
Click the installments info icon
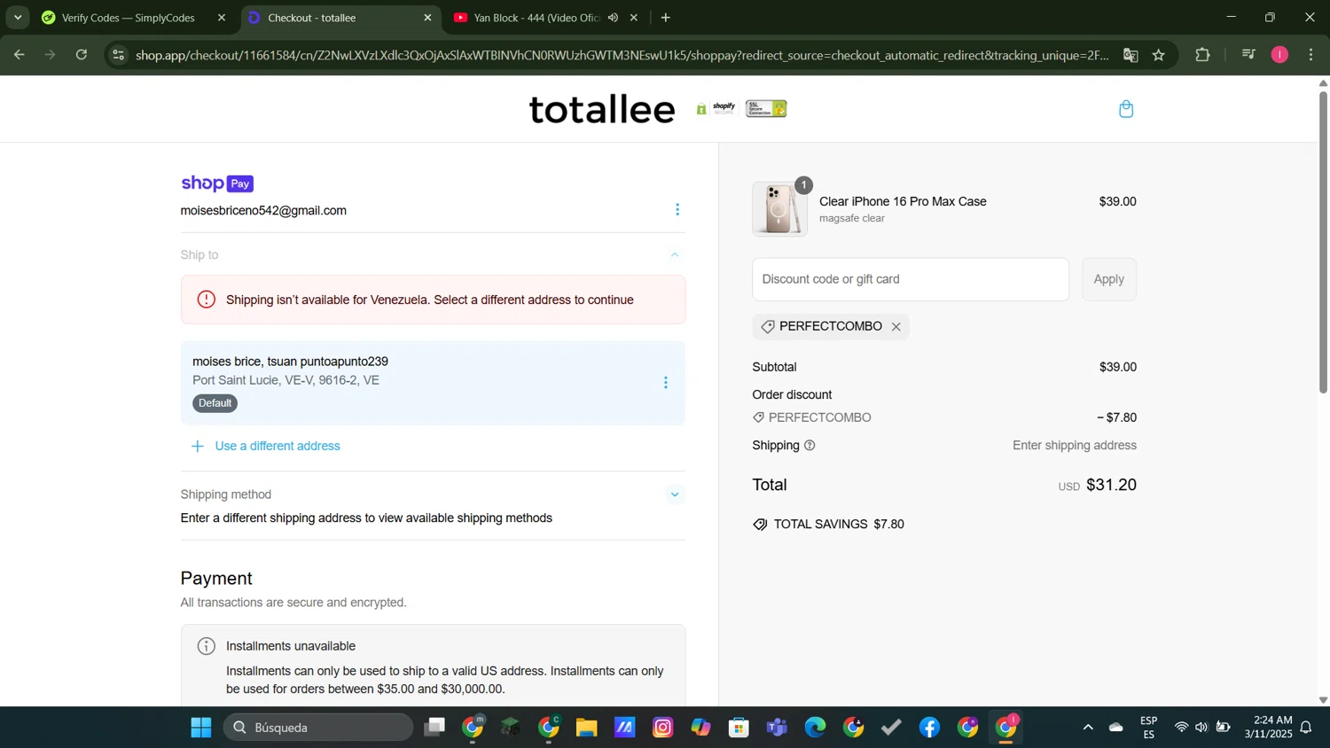click(x=207, y=646)
